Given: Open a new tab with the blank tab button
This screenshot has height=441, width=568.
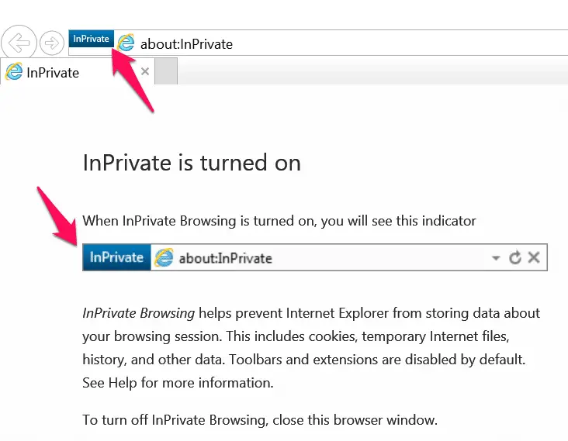Looking at the screenshot, I should [x=166, y=71].
